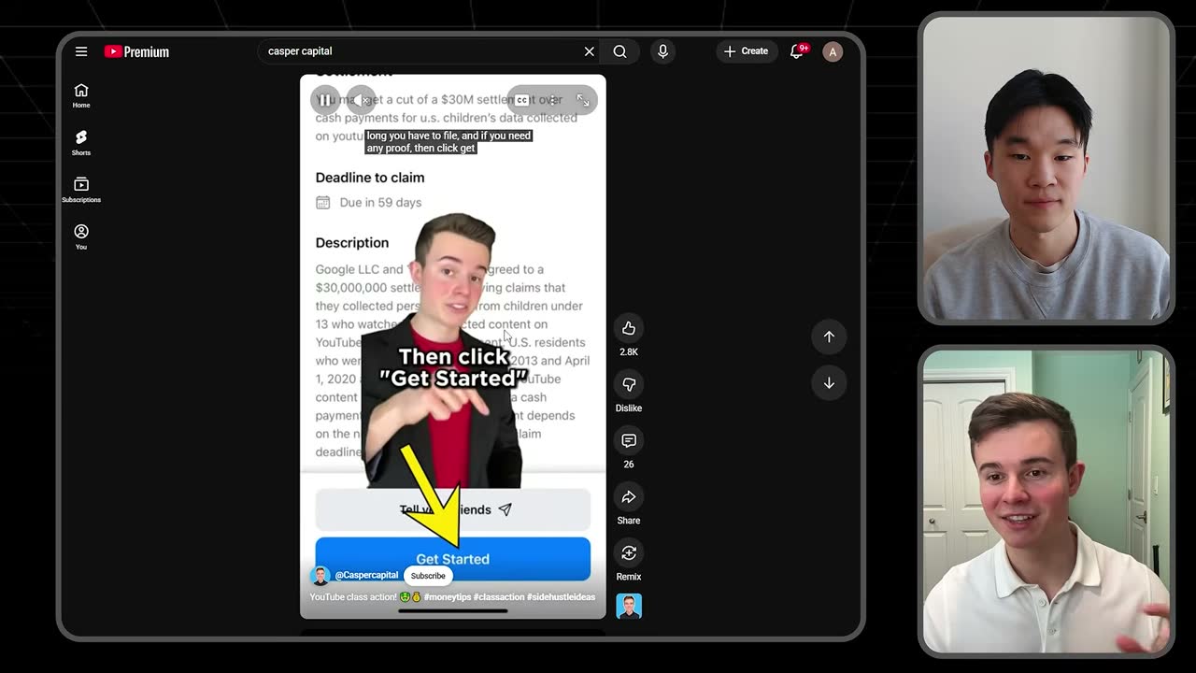Open the YouTube hamburger guide menu
Viewport: 1196px width, 673px height.
click(x=81, y=51)
